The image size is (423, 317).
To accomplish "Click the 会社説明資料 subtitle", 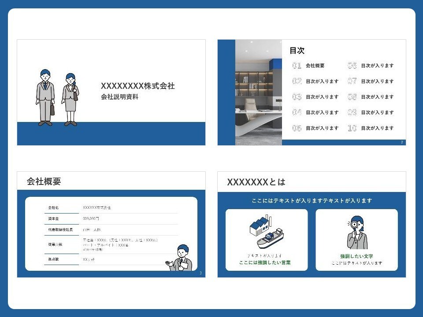I will pos(119,97).
